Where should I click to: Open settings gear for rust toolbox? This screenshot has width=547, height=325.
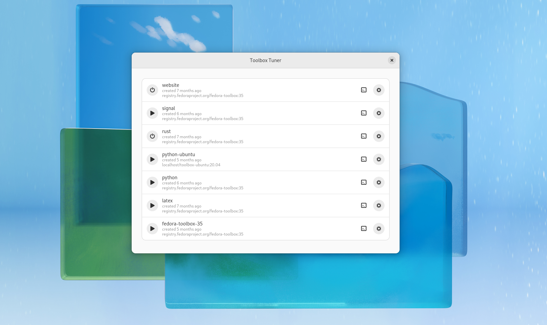pyautogui.click(x=379, y=136)
